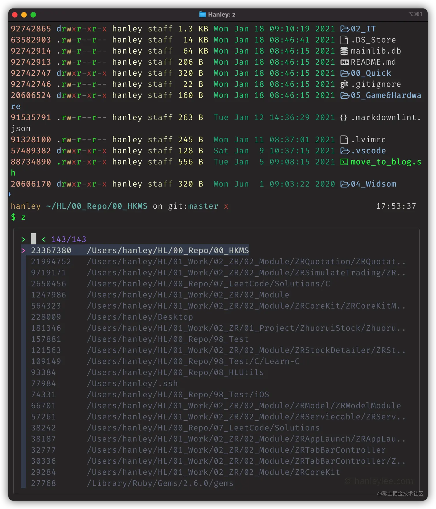Click the .lvimrc file name
Image resolution: width=436 pixels, height=509 pixels.
[x=368, y=140]
